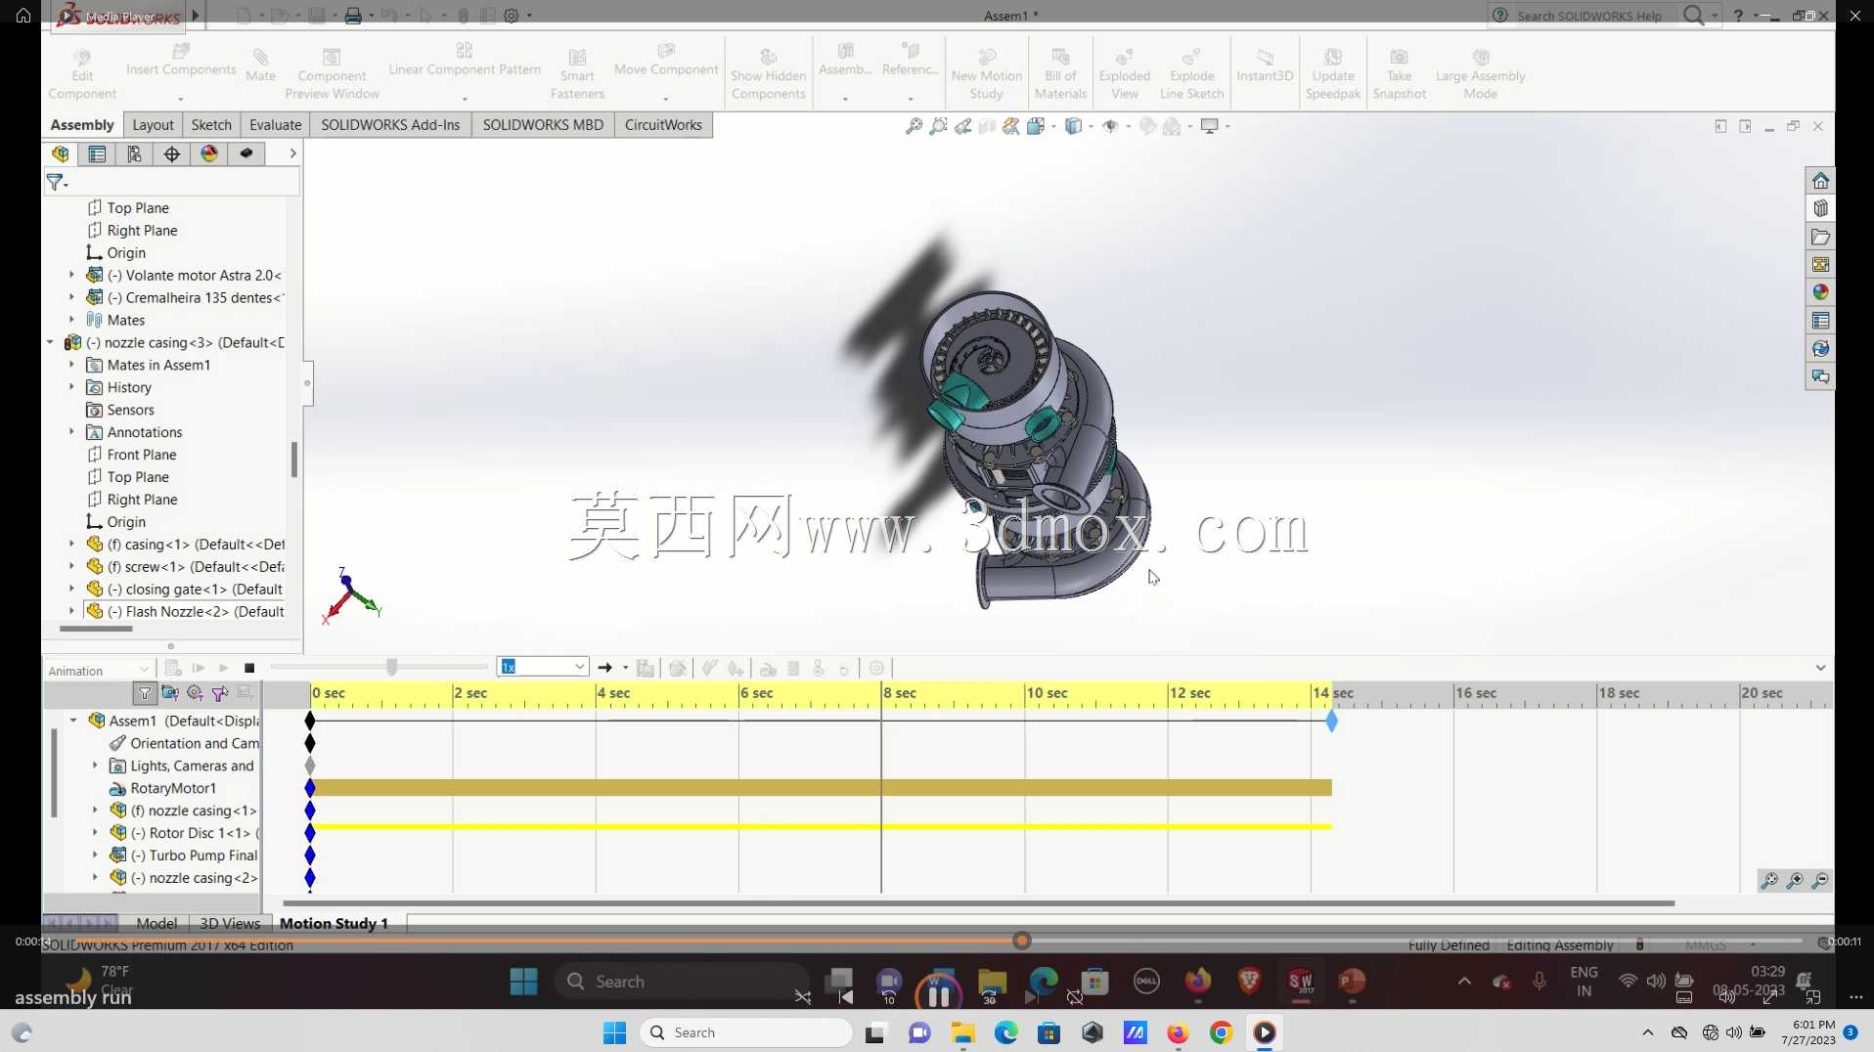The width and height of the screenshot is (1874, 1052).
Task: Select the Instant3D tool
Action: [x=1265, y=66]
